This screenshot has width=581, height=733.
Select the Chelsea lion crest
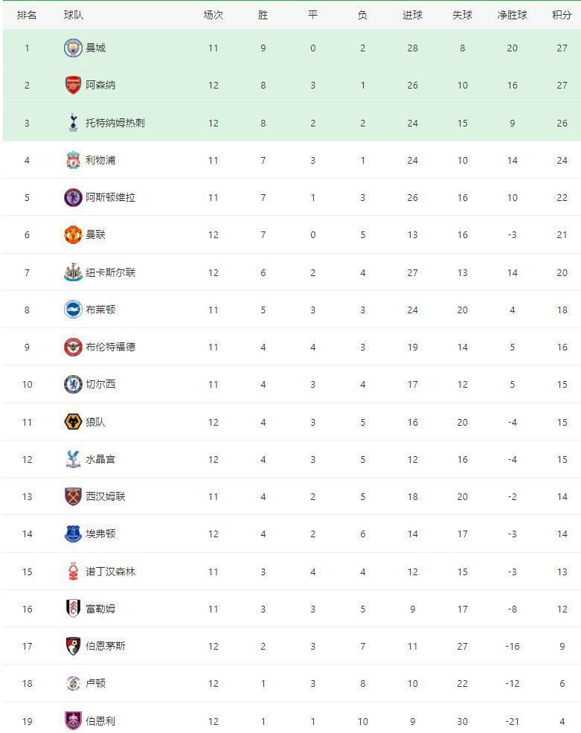pos(73,384)
